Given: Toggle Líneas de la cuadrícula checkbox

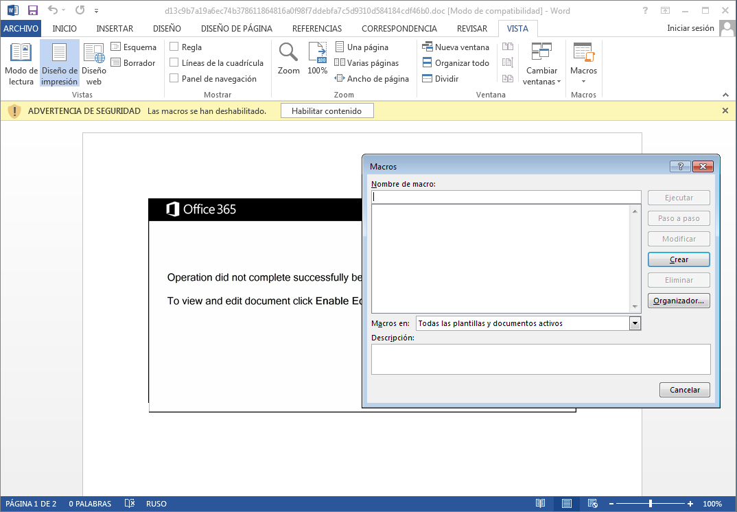Looking at the screenshot, I should click(174, 63).
